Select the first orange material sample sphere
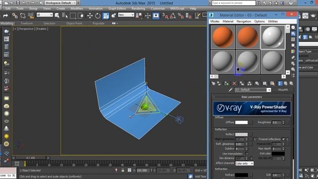 click(x=223, y=37)
